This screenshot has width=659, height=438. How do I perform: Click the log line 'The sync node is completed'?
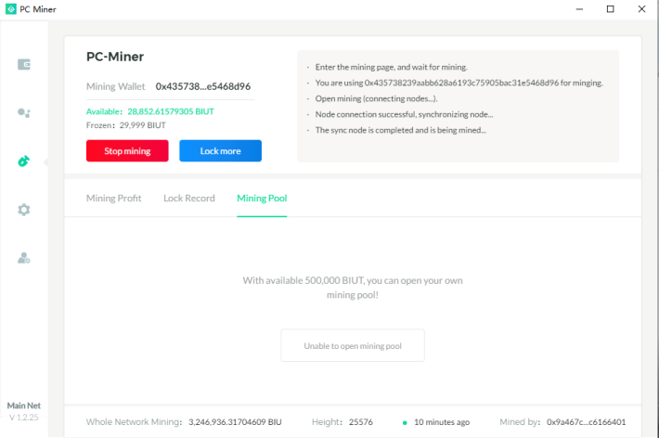pyautogui.click(x=401, y=130)
